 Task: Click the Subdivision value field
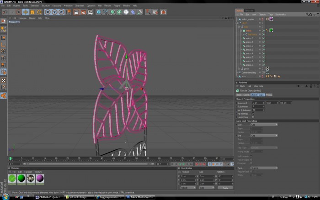pyautogui.click(x=258, y=106)
